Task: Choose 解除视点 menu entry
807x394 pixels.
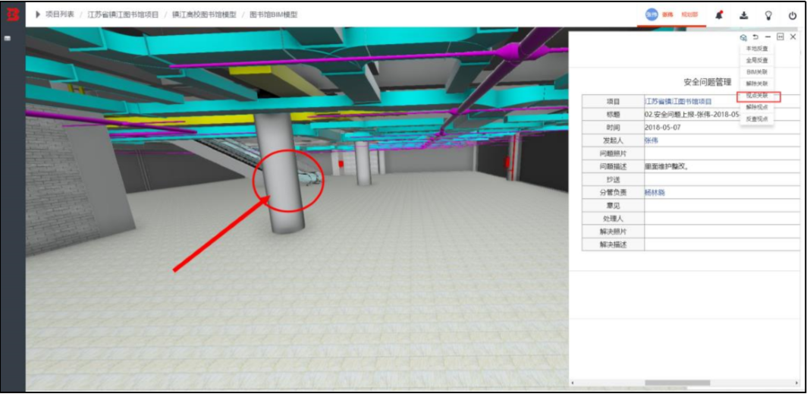Action: 757,107
